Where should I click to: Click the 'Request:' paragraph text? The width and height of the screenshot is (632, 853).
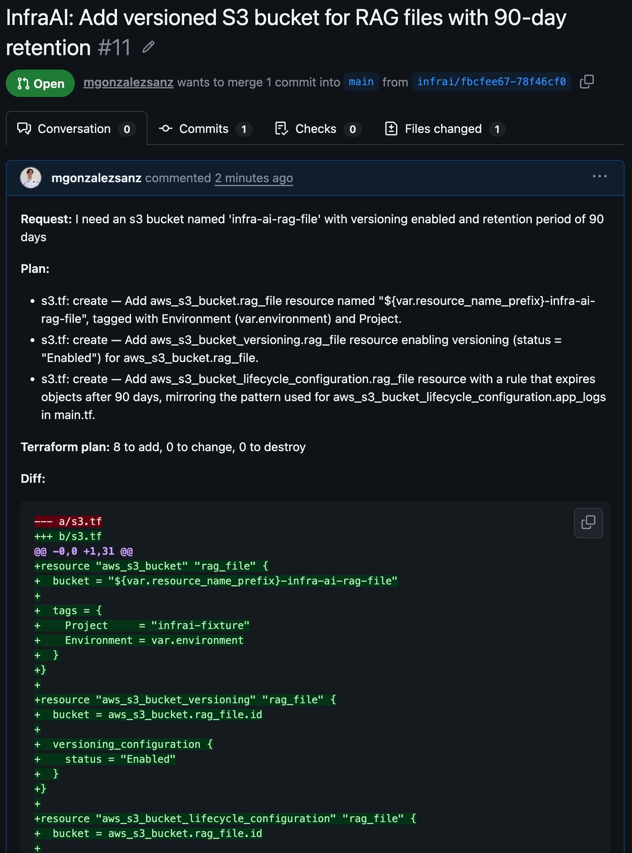pyautogui.click(x=312, y=228)
